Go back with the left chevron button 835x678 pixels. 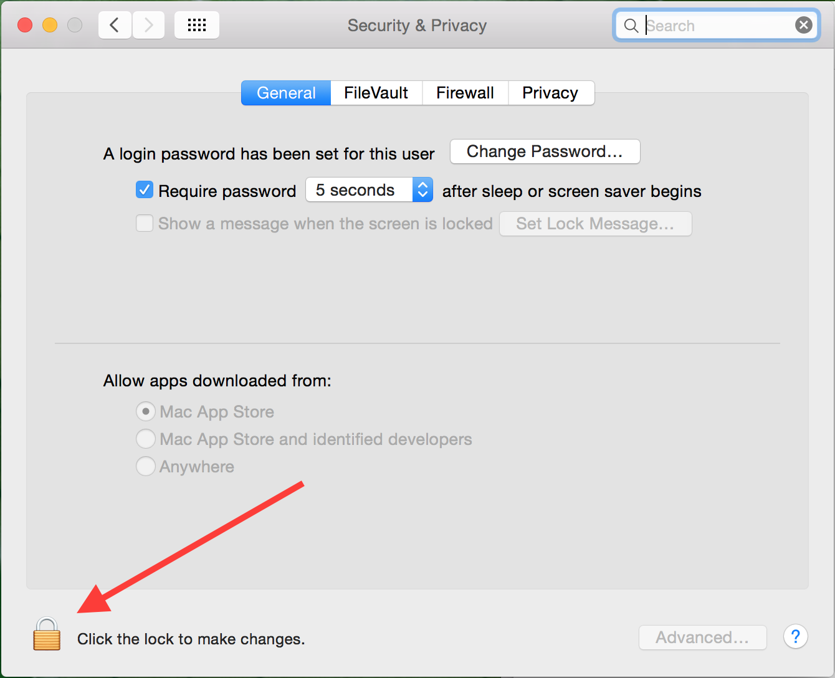(x=115, y=25)
